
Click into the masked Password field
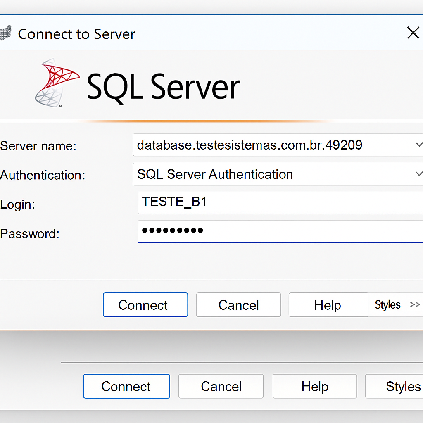281,231
